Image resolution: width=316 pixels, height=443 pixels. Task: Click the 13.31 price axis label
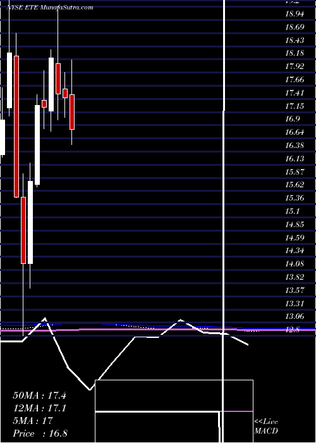pyautogui.click(x=295, y=303)
